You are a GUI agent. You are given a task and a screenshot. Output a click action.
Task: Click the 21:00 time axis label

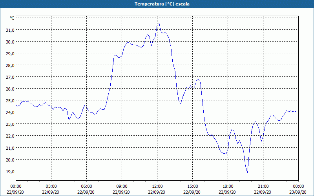click(x=263, y=187)
